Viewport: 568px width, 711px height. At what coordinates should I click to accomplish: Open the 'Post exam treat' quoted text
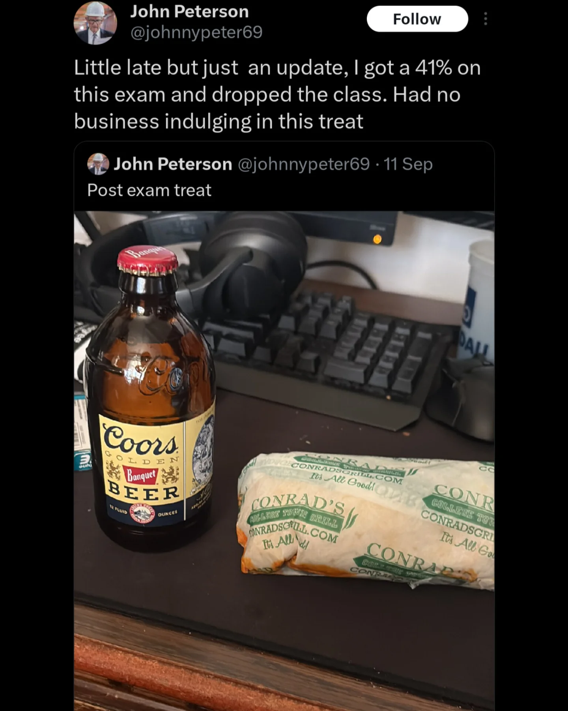click(x=149, y=190)
